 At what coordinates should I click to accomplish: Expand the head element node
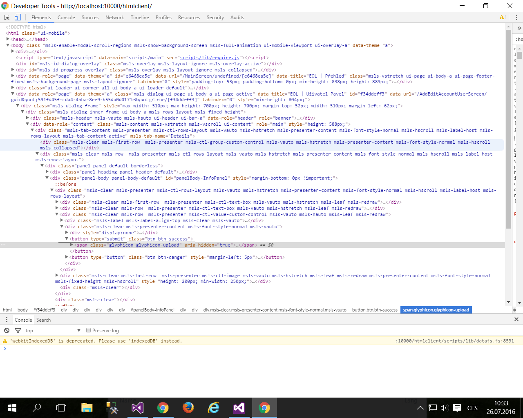coord(8,39)
